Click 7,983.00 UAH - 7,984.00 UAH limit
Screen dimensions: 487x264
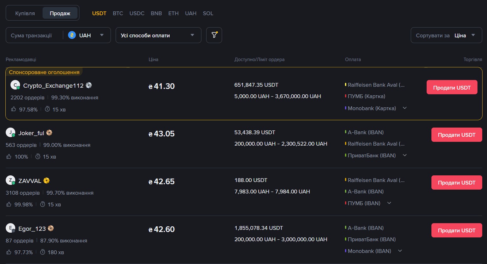(272, 192)
